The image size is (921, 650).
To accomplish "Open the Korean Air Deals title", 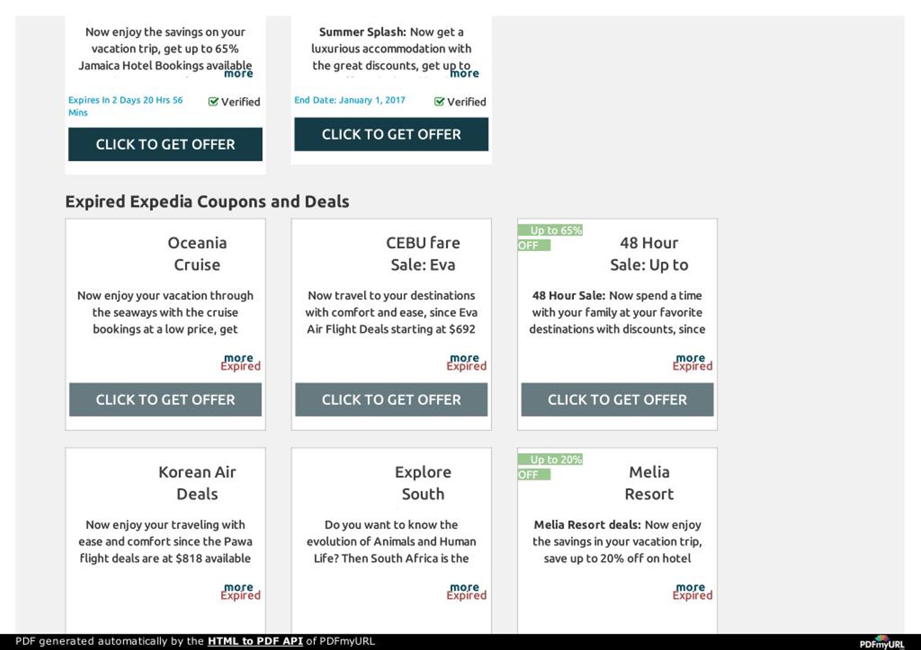I will pyautogui.click(x=197, y=483).
